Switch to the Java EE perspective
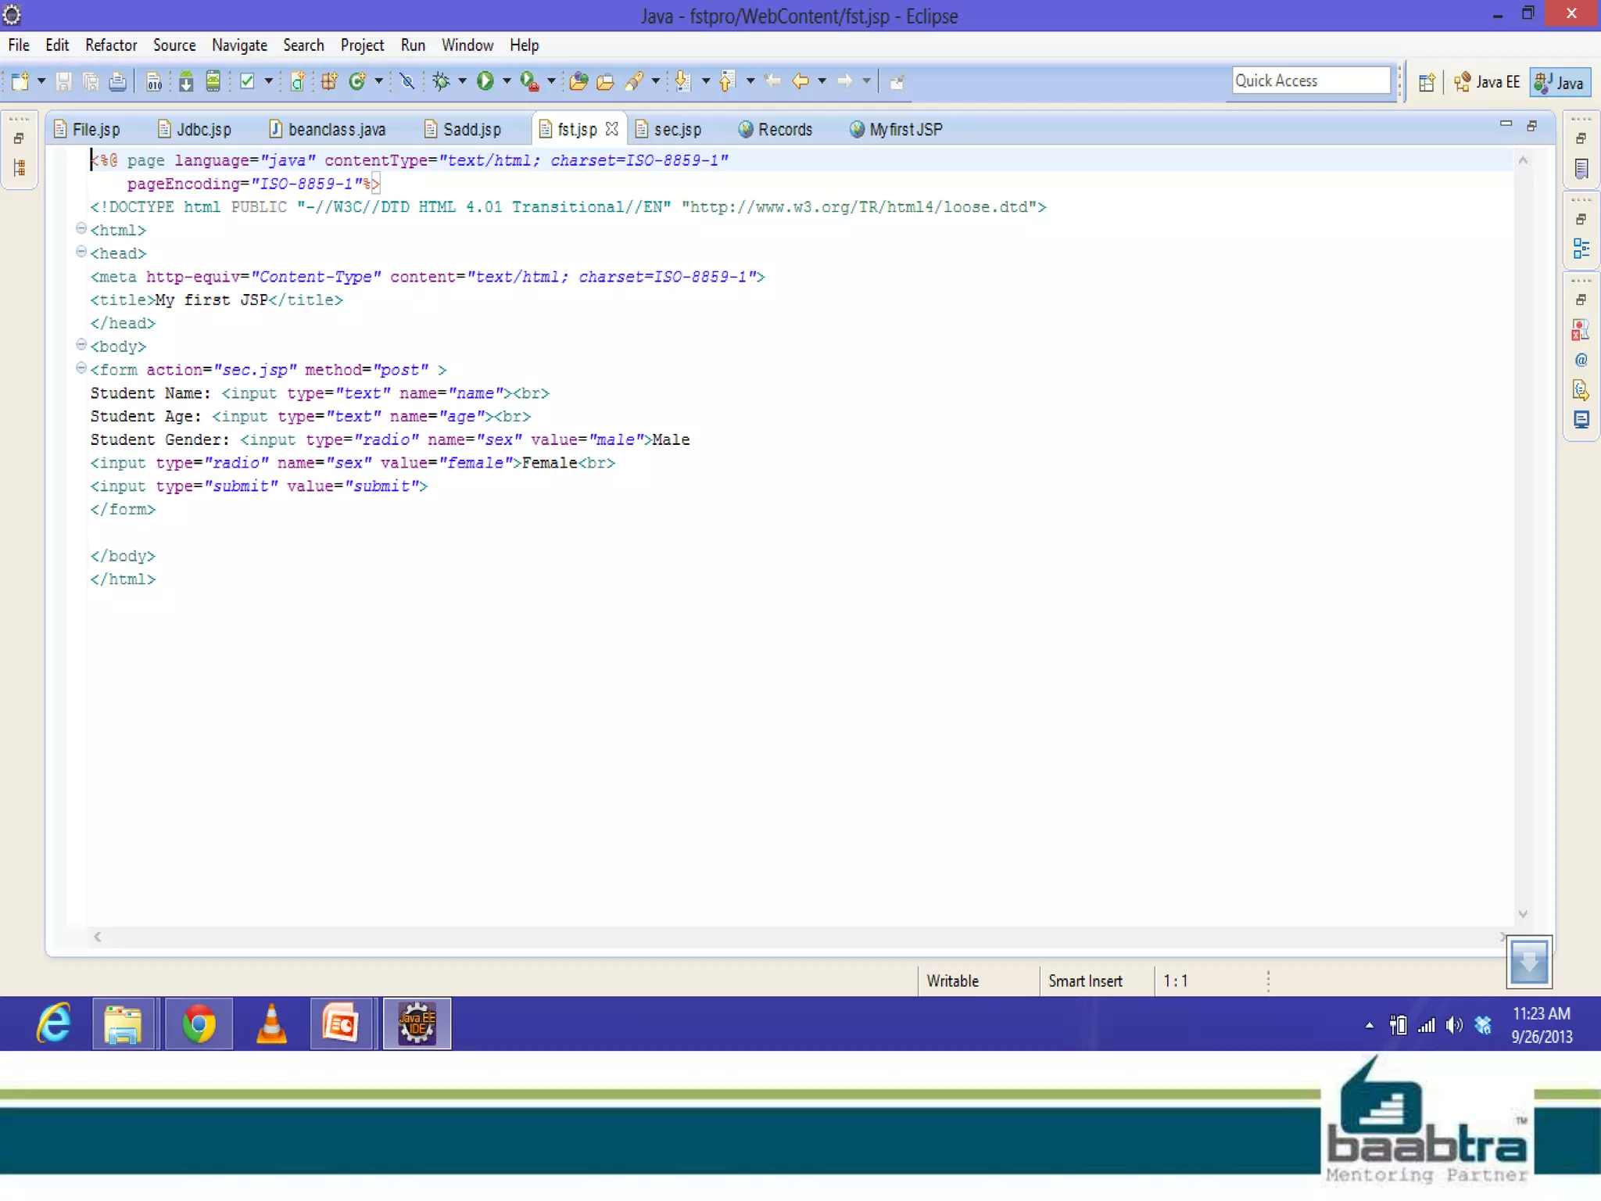Viewport: 1601px width, 1201px height. tap(1488, 82)
